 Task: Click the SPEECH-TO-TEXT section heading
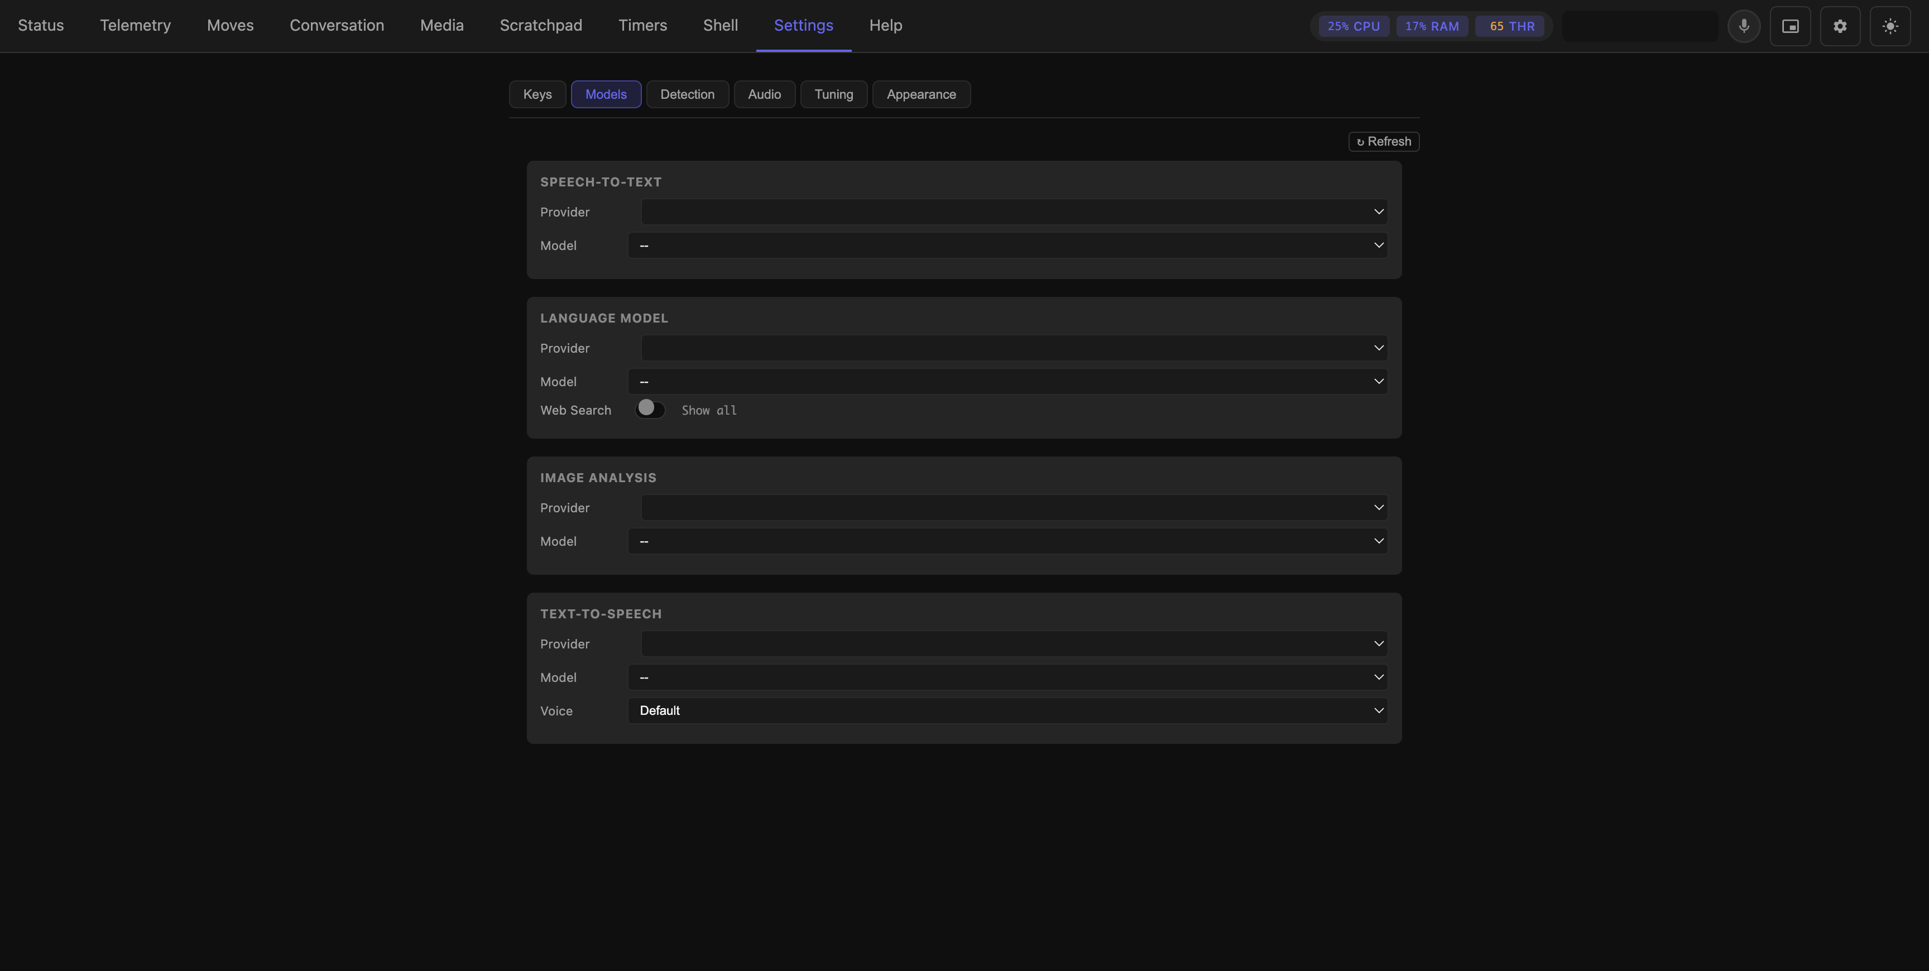point(601,182)
